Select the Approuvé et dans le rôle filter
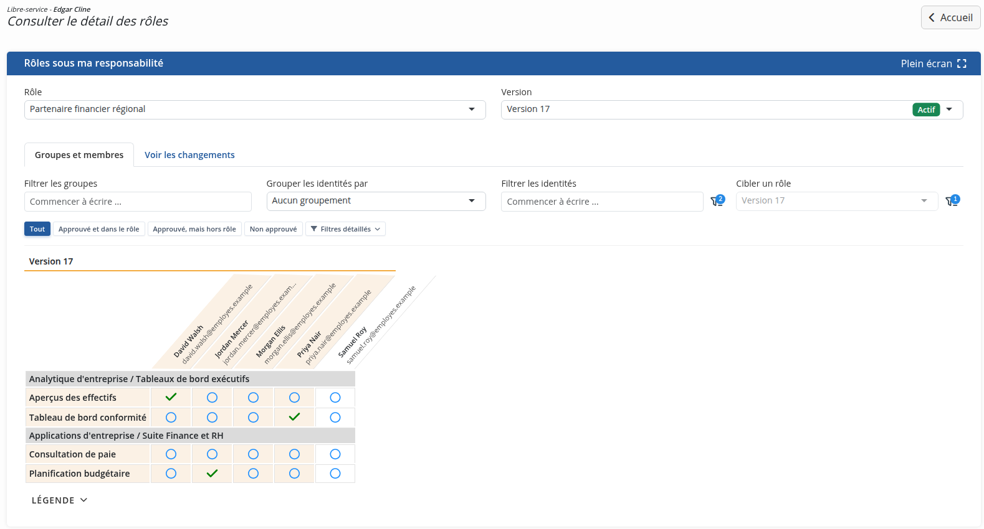This screenshot has height=529, width=984. tap(99, 229)
